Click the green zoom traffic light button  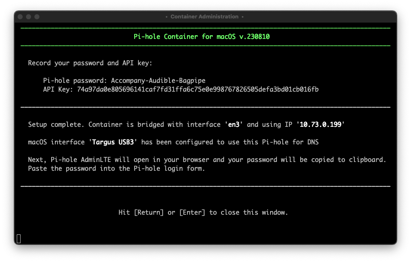[x=37, y=17]
